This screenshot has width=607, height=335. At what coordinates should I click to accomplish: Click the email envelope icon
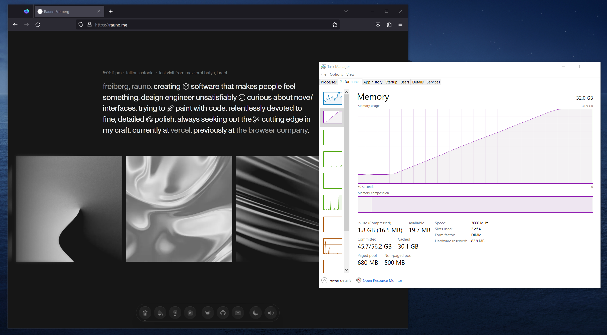click(x=238, y=313)
